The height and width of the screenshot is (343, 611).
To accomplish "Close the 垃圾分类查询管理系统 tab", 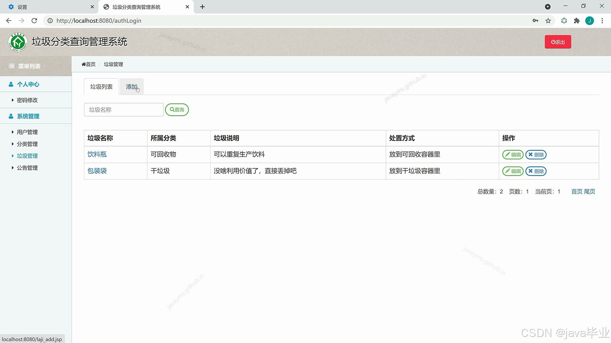I will (x=187, y=7).
